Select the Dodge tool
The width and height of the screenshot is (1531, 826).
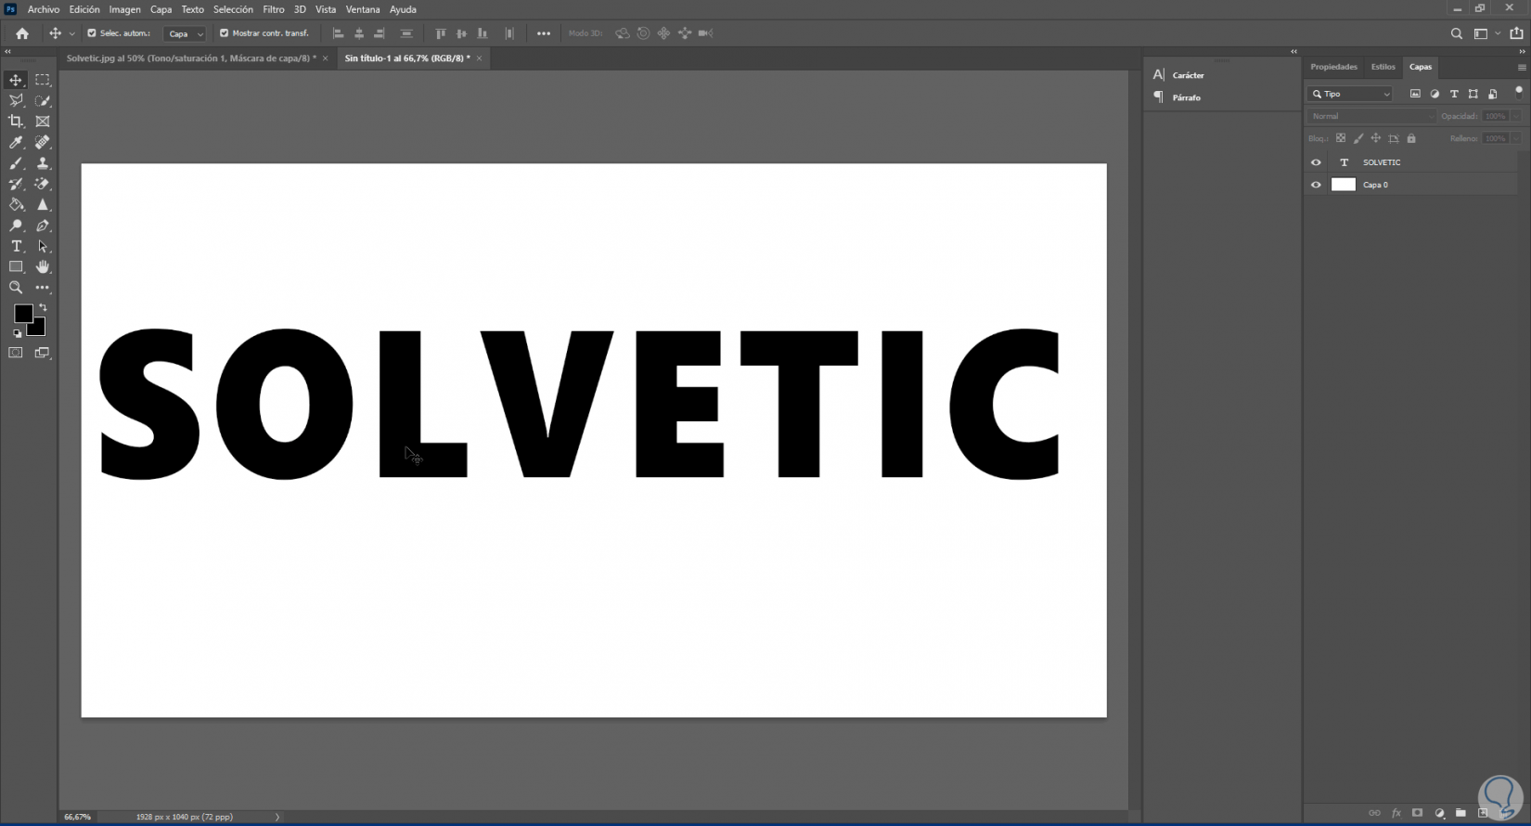tap(16, 226)
